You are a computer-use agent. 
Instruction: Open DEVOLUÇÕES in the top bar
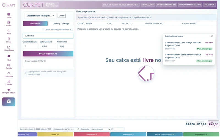pyautogui.click(x=148, y=5)
